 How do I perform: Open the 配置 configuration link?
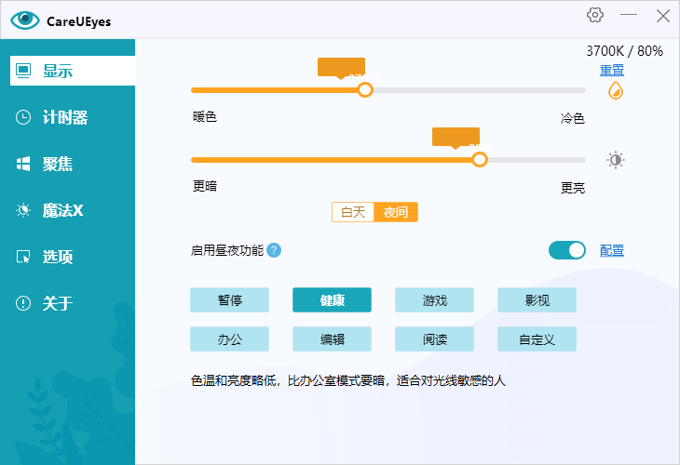coord(612,251)
